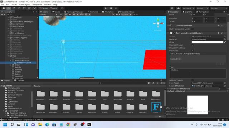The width and height of the screenshot is (229, 128).
Task: Open the Shaded draw mode dropdown
Action: tap(48, 15)
